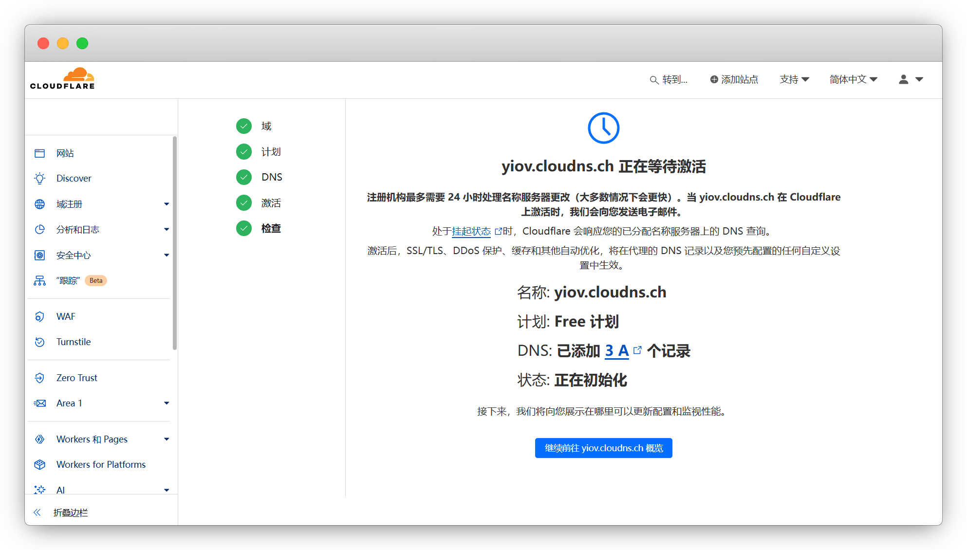Click the WAF shield icon
Viewport: 967px width, 550px height.
coord(40,316)
